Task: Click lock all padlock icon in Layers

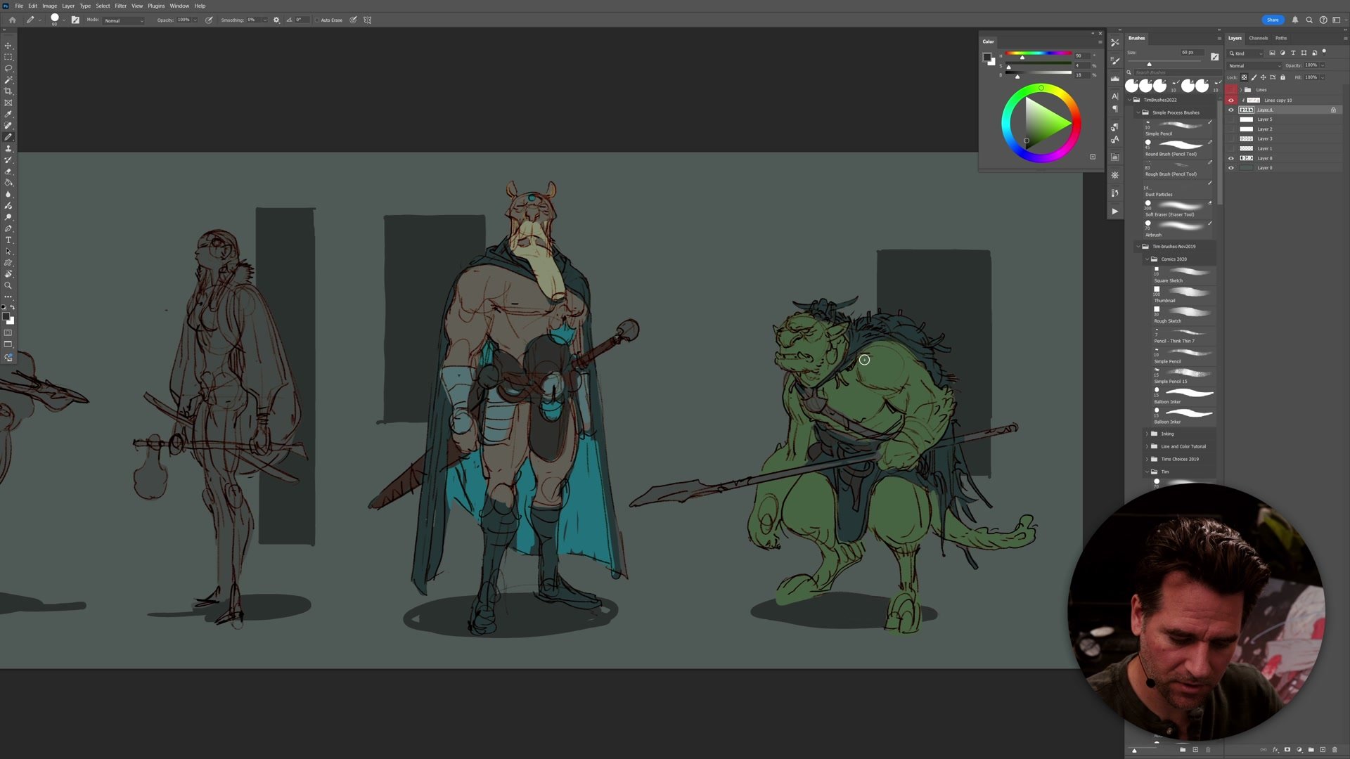Action: tap(1282, 77)
